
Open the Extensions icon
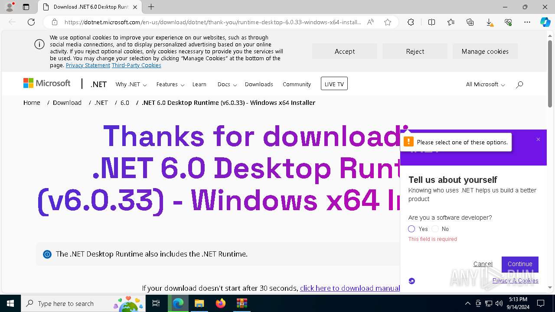pos(411,22)
